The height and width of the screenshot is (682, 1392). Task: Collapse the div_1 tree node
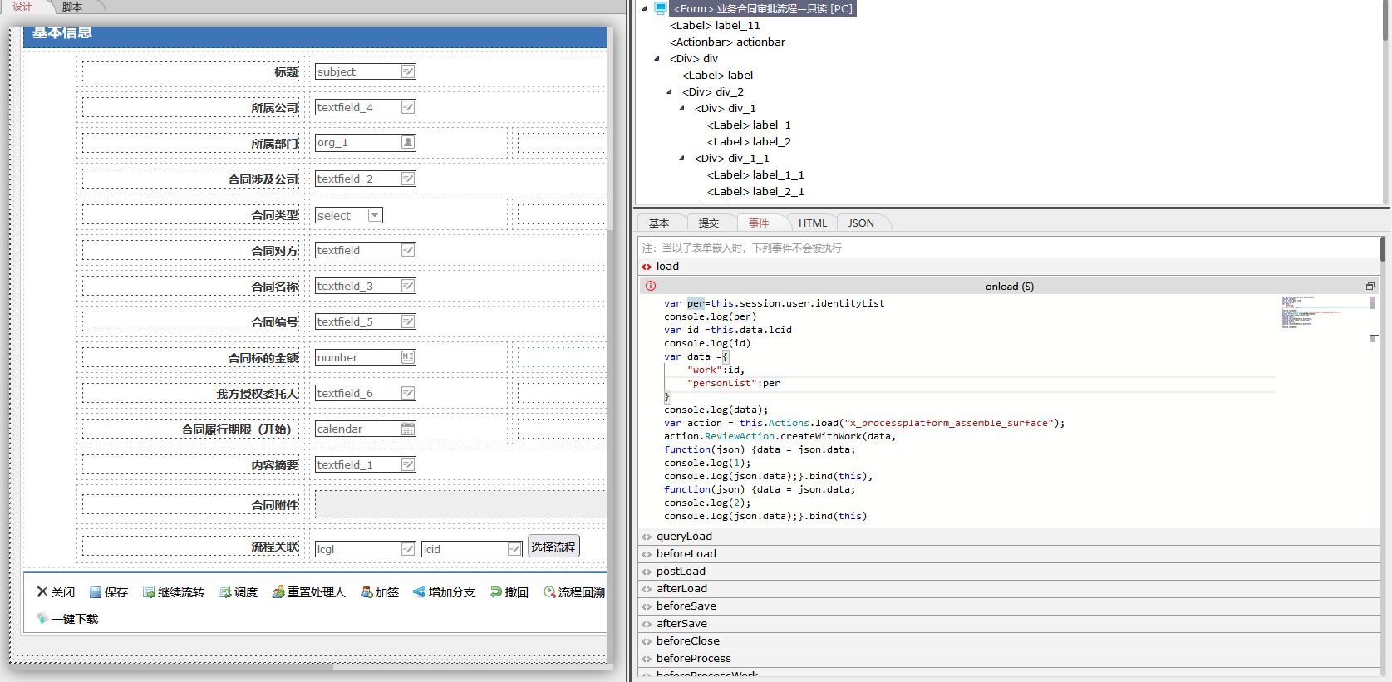[x=682, y=109]
